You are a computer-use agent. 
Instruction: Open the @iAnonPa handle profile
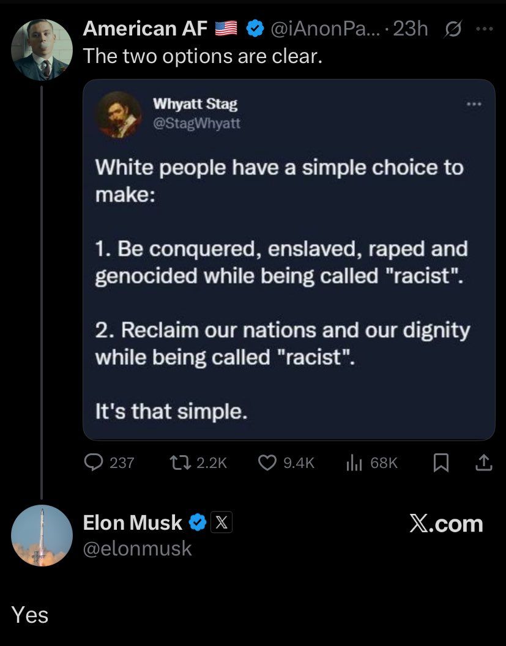click(324, 28)
